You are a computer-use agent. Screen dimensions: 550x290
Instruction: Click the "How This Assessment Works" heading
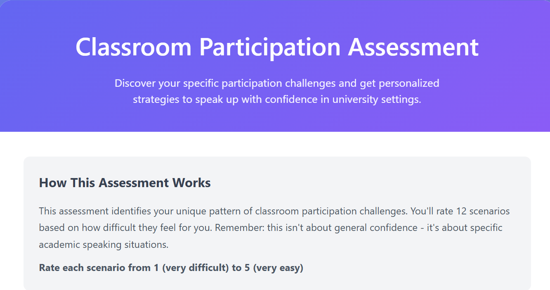click(125, 183)
